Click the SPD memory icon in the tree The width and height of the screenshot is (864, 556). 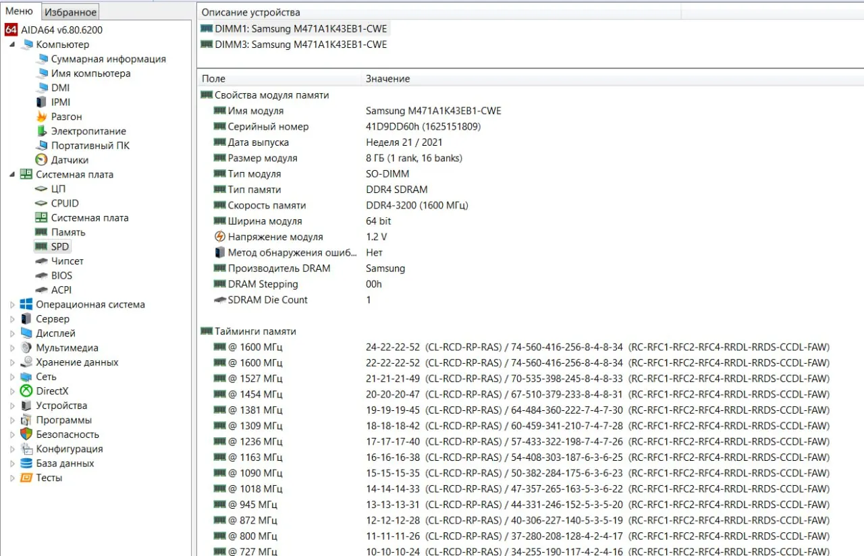(x=42, y=247)
